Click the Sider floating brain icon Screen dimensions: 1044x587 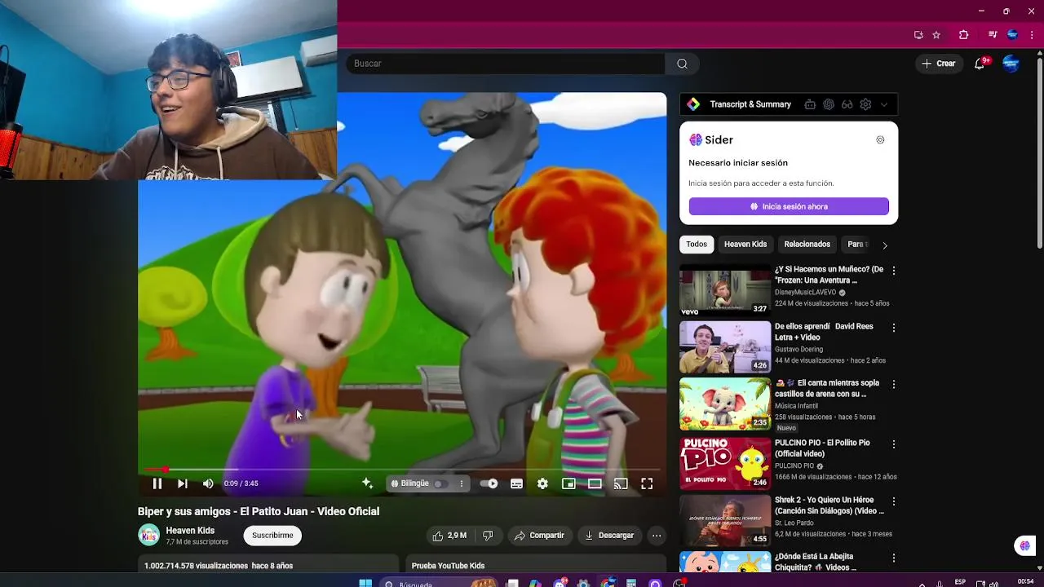(1025, 545)
